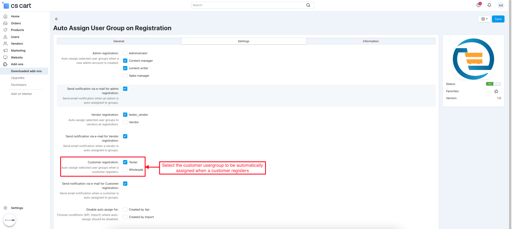Check the Wholesale customer group
Viewport: 512px width, 229px height.
tap(125, 170)
